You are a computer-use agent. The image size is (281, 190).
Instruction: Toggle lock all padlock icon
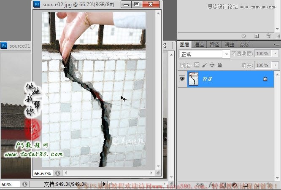coord(219,65)
